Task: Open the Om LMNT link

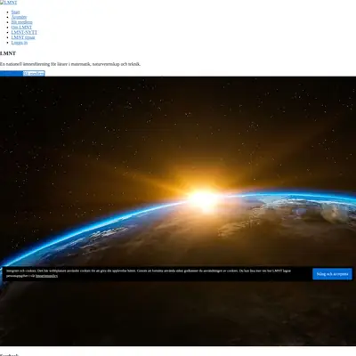Action: [x=21, y=28]
